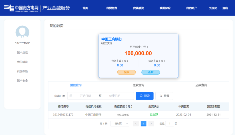Click the 申请日期 column header

click(x=184, y=106)
